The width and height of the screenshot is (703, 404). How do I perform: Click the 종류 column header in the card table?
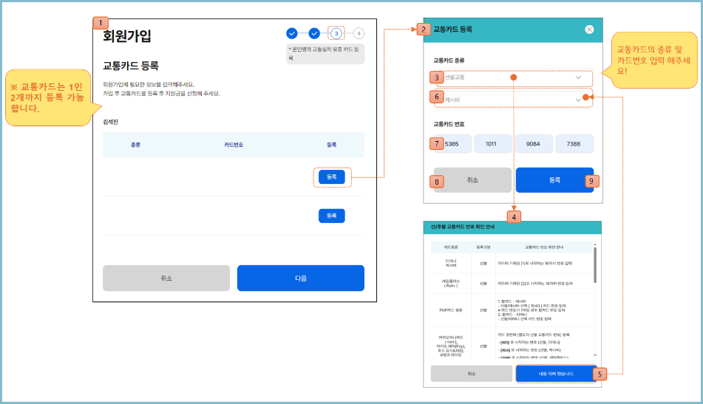(x=136, y=145)
